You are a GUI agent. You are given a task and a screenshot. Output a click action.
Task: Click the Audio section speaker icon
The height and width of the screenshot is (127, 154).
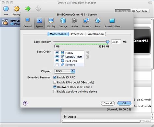coord(65,117)
